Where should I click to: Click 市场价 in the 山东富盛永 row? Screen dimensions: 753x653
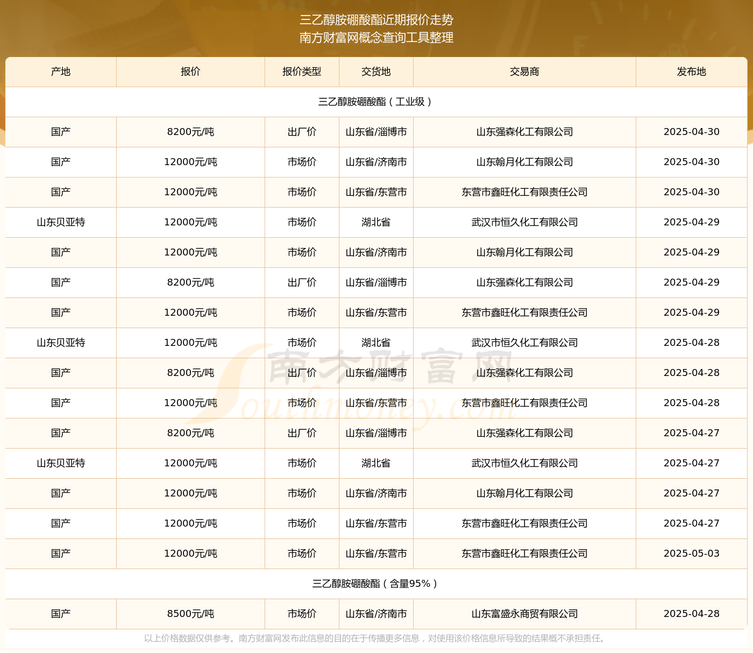pos(302,614)
